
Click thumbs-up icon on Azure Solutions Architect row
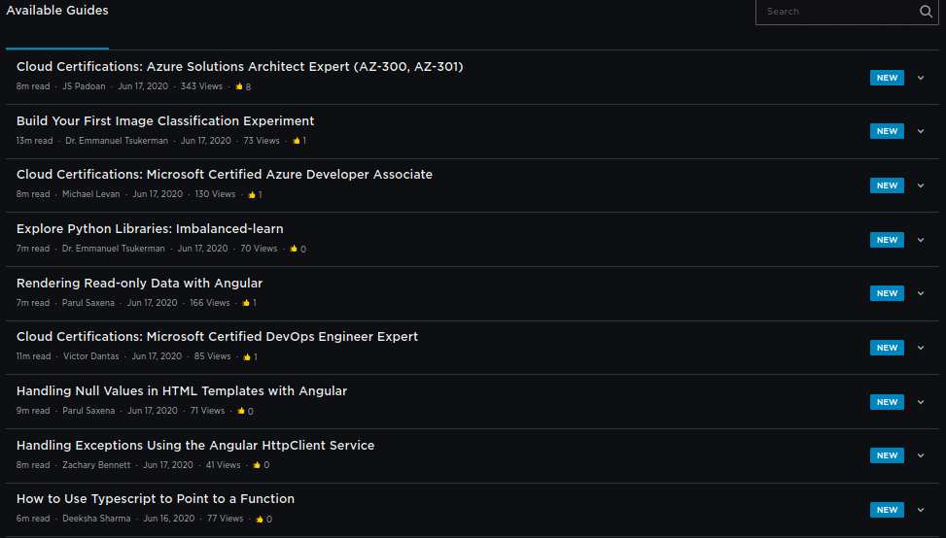click(239, 86)
